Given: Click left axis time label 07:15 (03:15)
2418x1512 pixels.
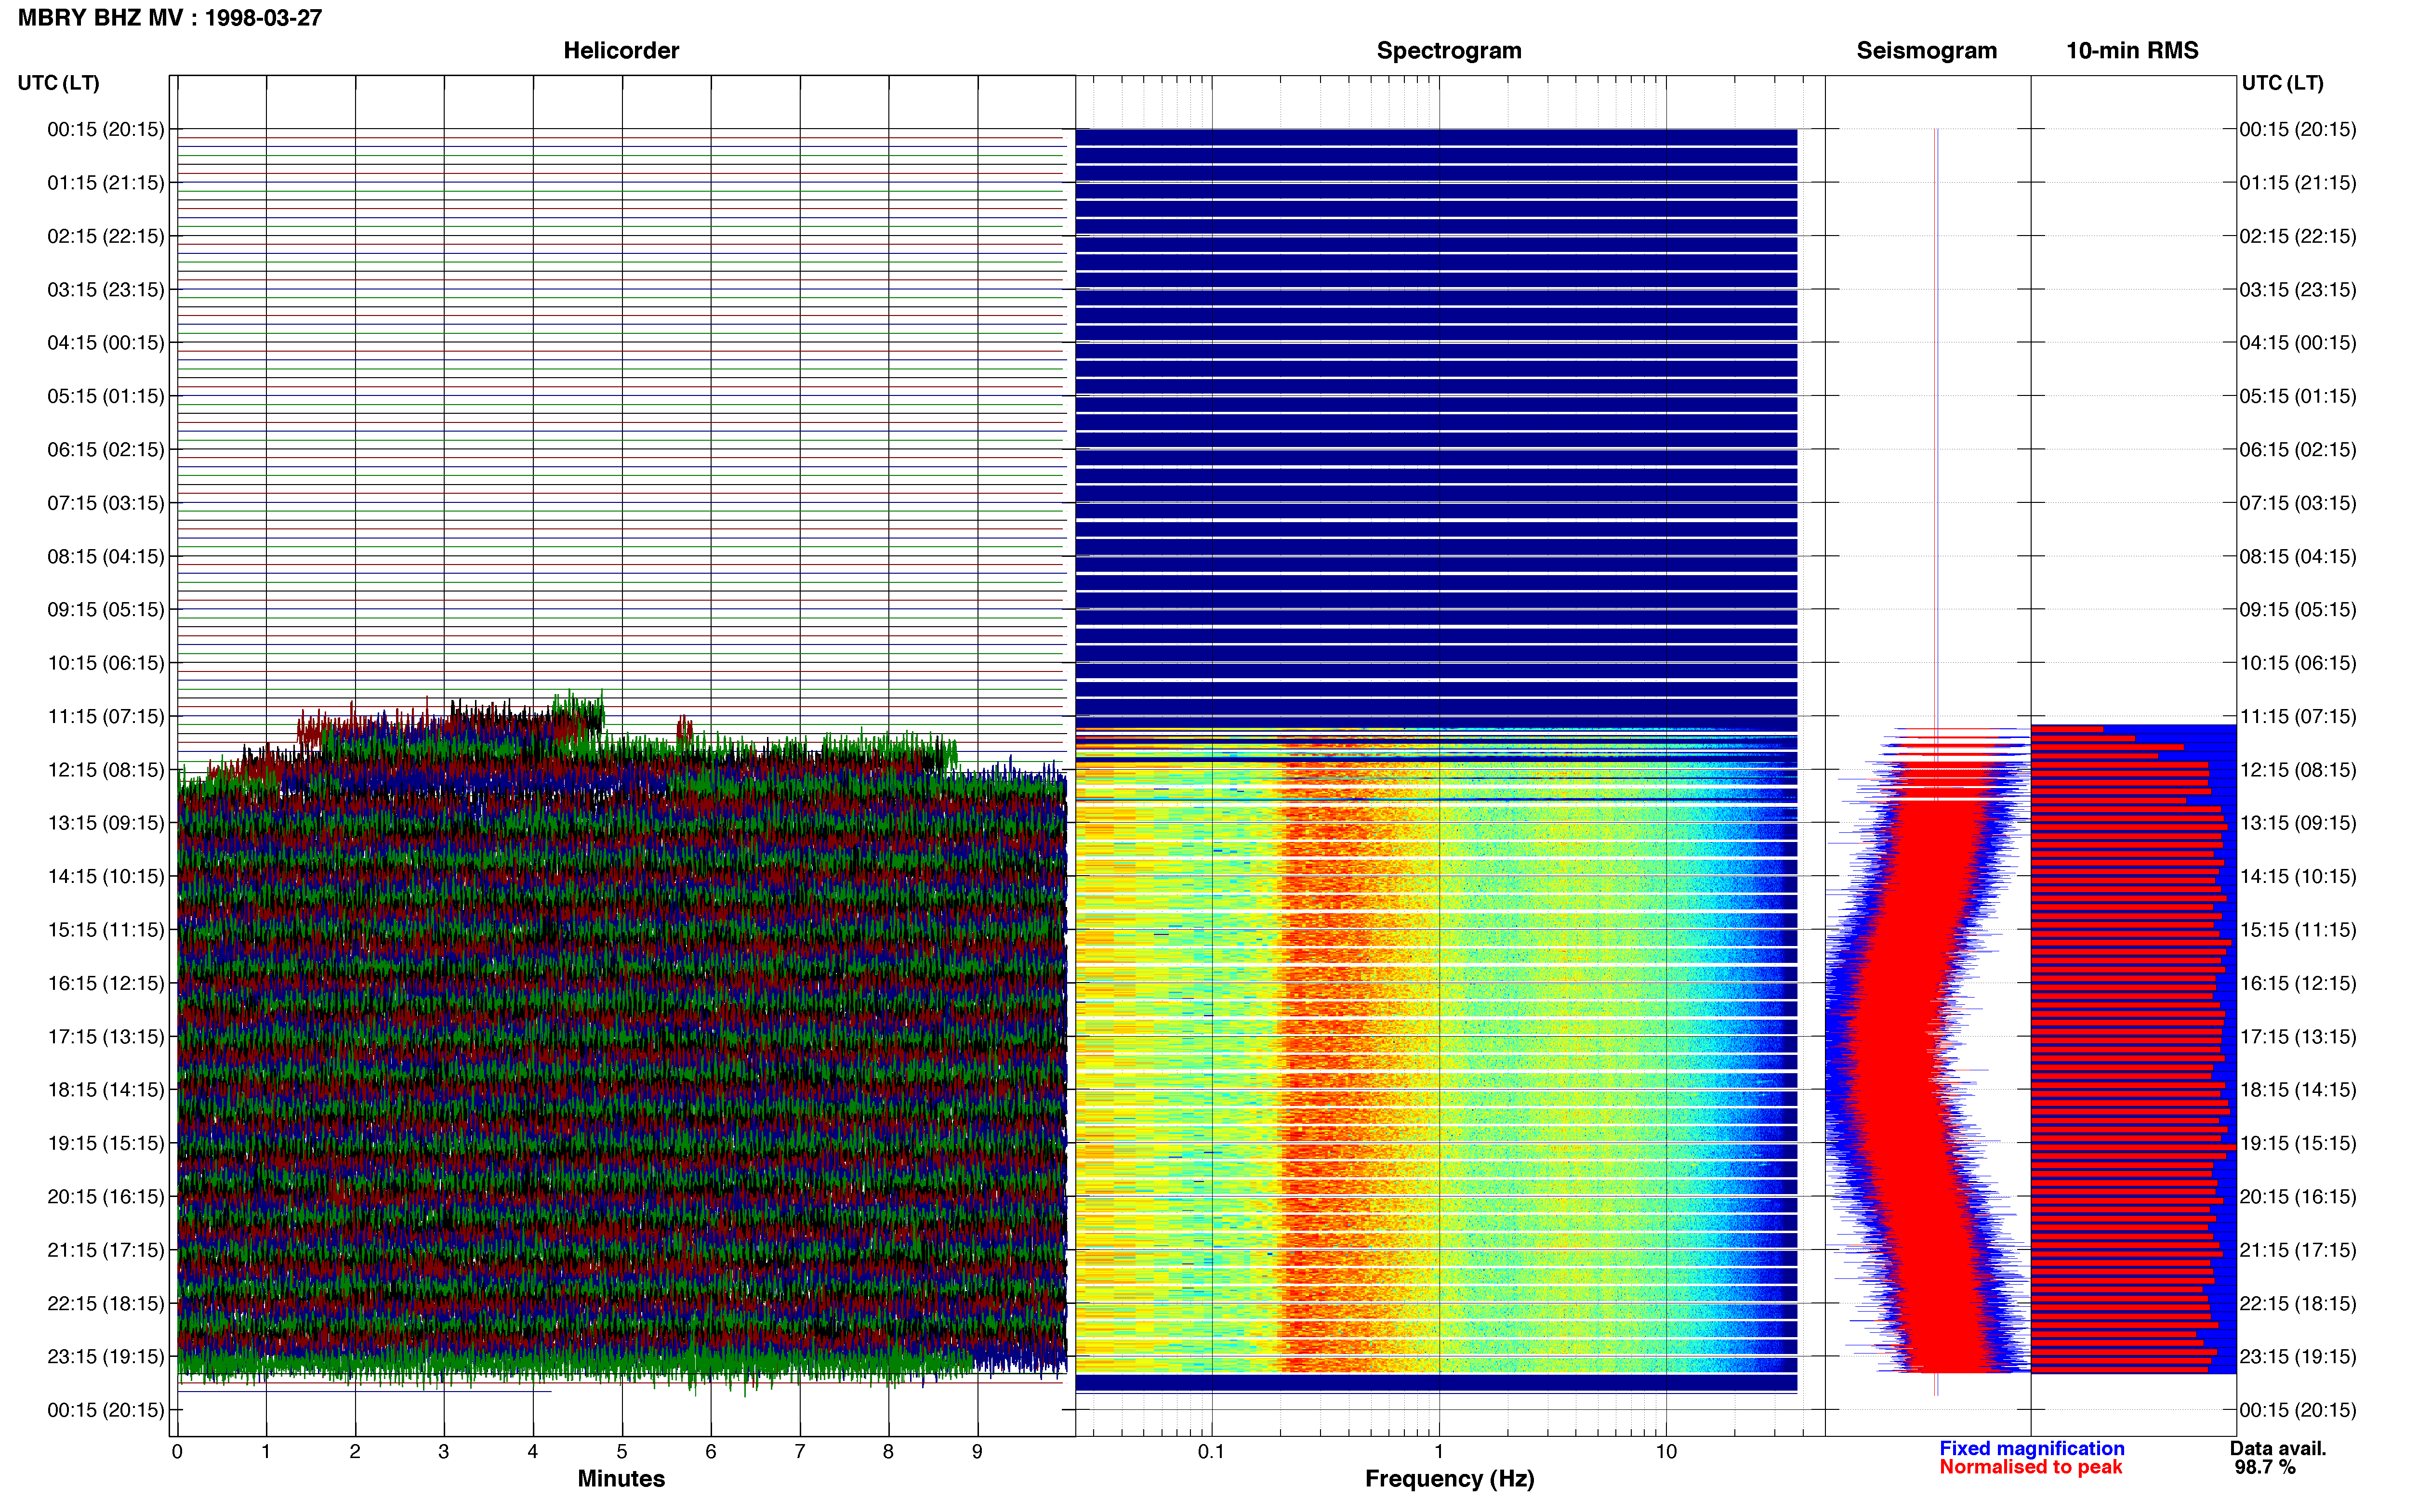Looking at the screenshot, I should [x=106, y=503].
